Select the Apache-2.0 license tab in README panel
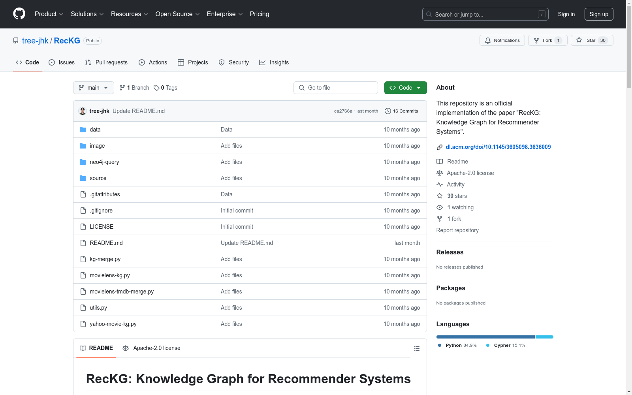This screenshot has width=632, height=395. tap(151, 348)
